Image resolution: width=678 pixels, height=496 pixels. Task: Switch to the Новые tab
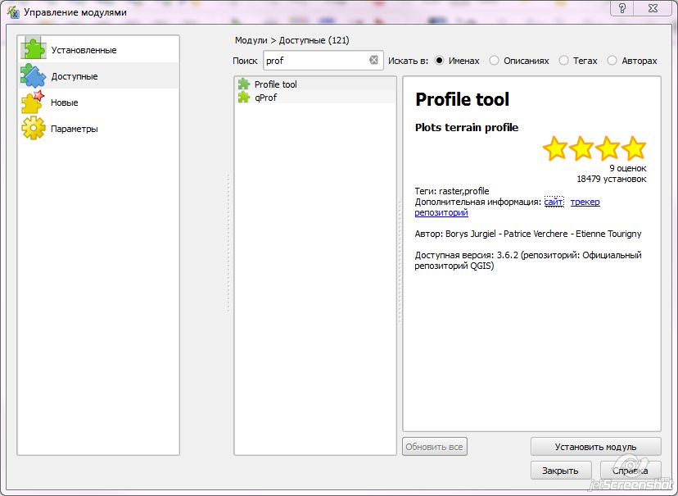click(98, 102)
